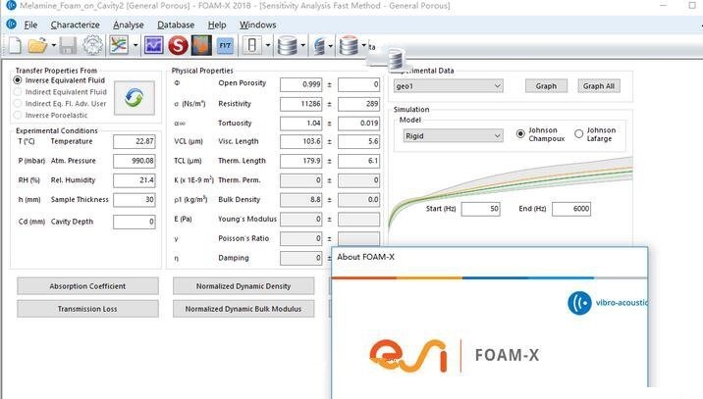This screenshot has width=703, height=399.
Task: Expand the sample tube icon dropdown arrow
Action: [268, 46]
